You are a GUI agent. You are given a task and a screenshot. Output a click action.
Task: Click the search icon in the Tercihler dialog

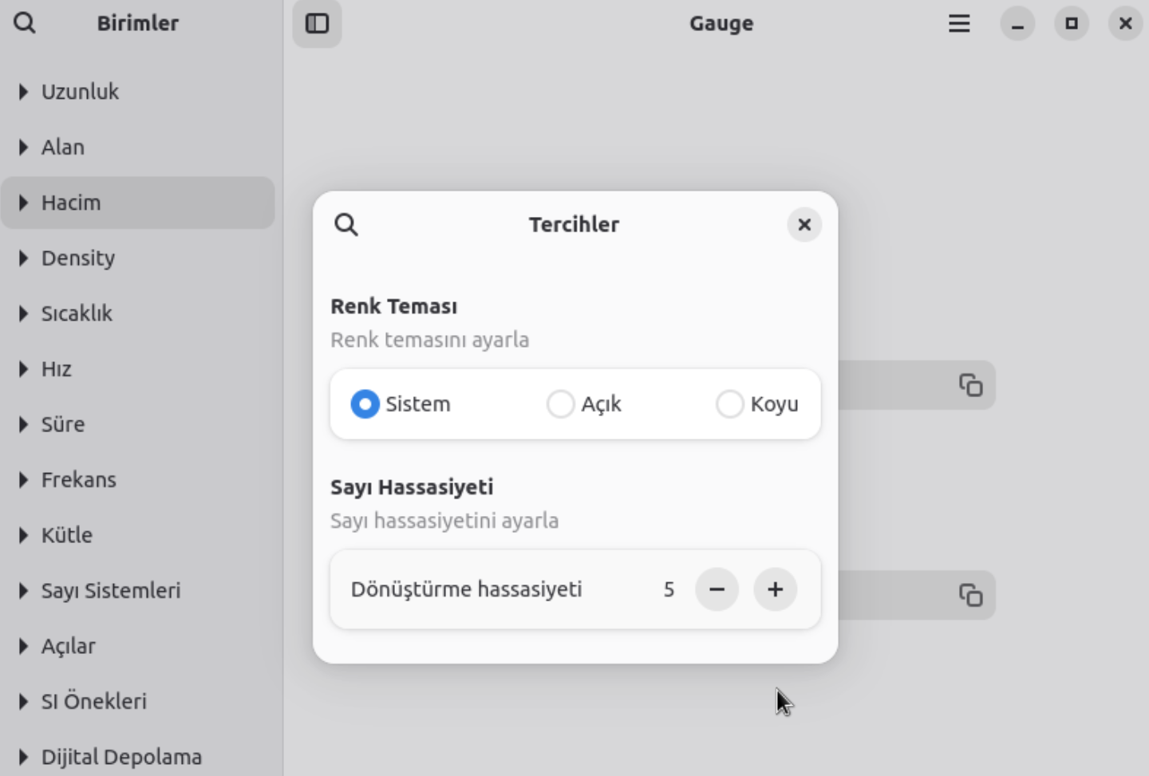[x=346, y=225]
